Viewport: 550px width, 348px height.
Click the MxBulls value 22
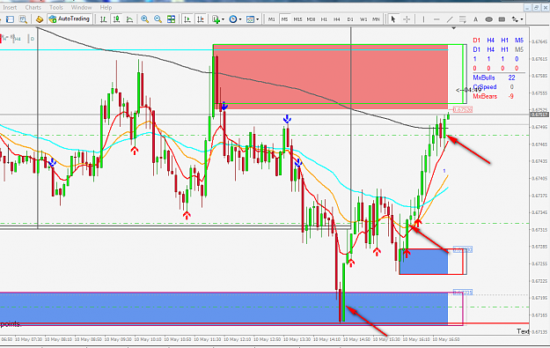(511, 78)
